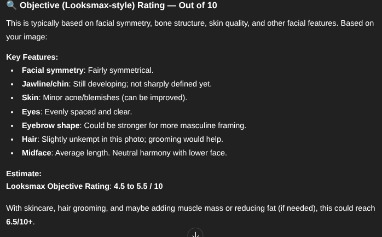Click the bold '6.5/10+' text

pos(20,222)
